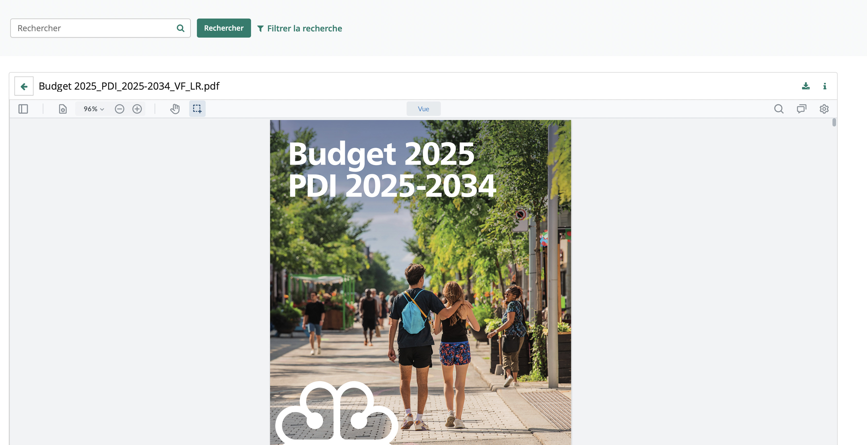Open the page settings document icon
The image size is (867, 445).
click(63, 109)
